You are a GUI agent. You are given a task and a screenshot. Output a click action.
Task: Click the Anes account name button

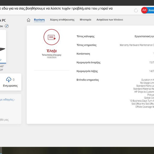[x=151, y=10]
